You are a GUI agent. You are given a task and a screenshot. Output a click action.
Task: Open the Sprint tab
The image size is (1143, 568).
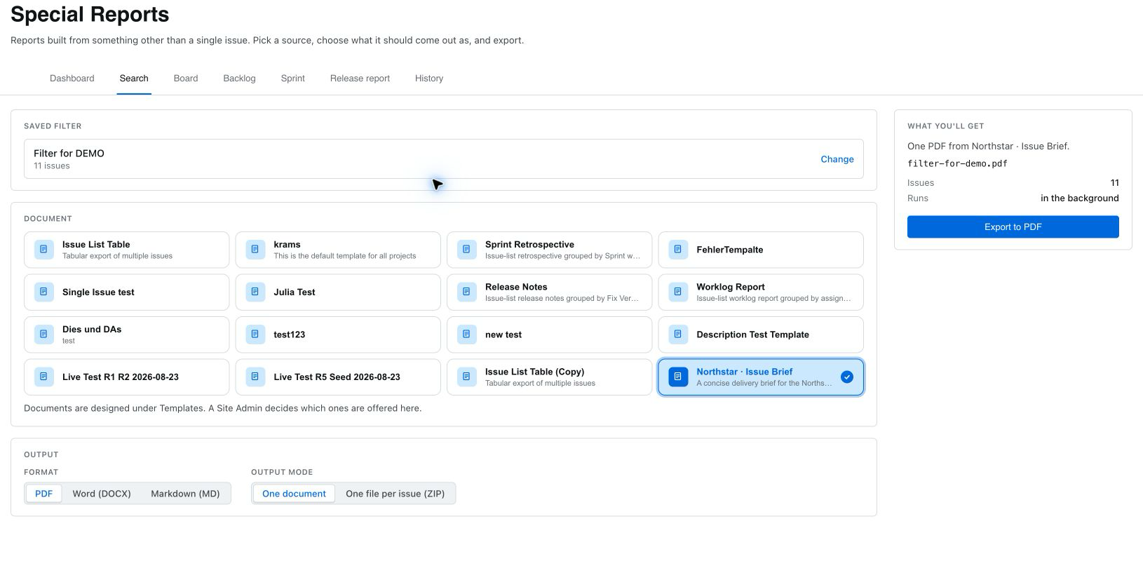(292, 79)
